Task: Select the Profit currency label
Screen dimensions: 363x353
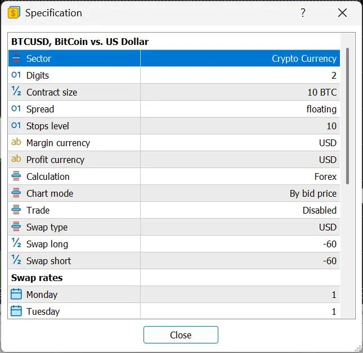Action: point(55,160)
